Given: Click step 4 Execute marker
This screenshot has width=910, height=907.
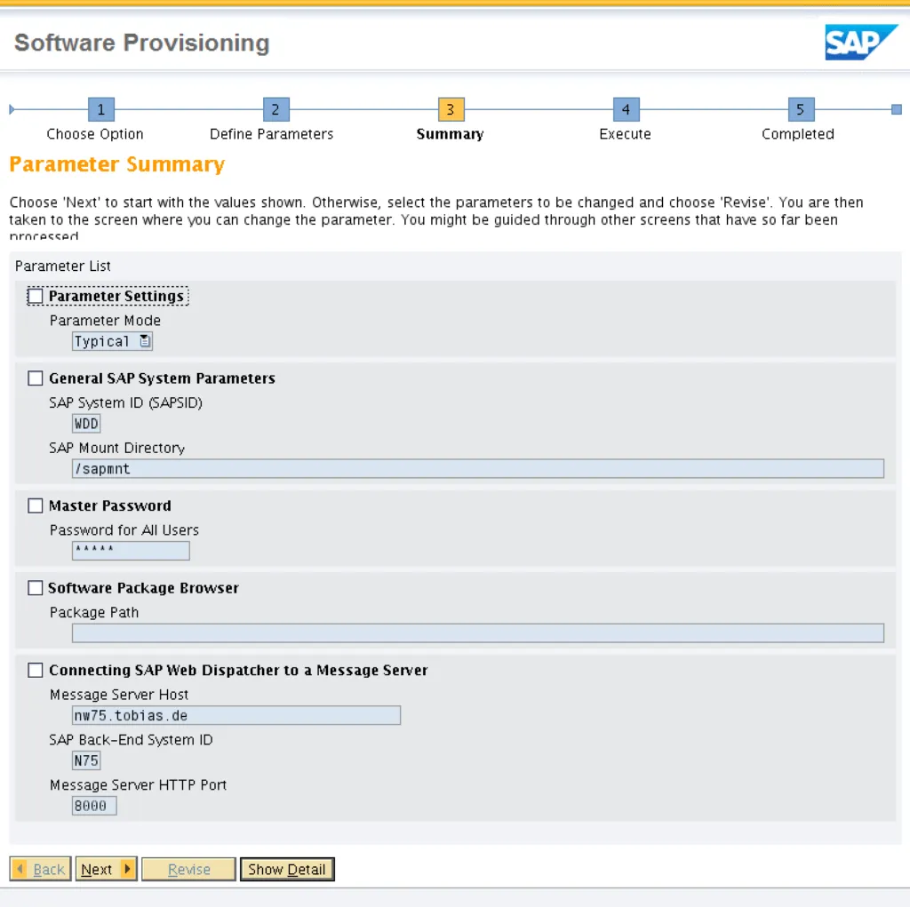Looking at the screenshot, I should coord(626,109).
